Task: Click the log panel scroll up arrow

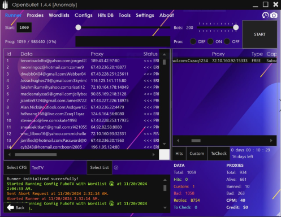Action: [165, 180]
